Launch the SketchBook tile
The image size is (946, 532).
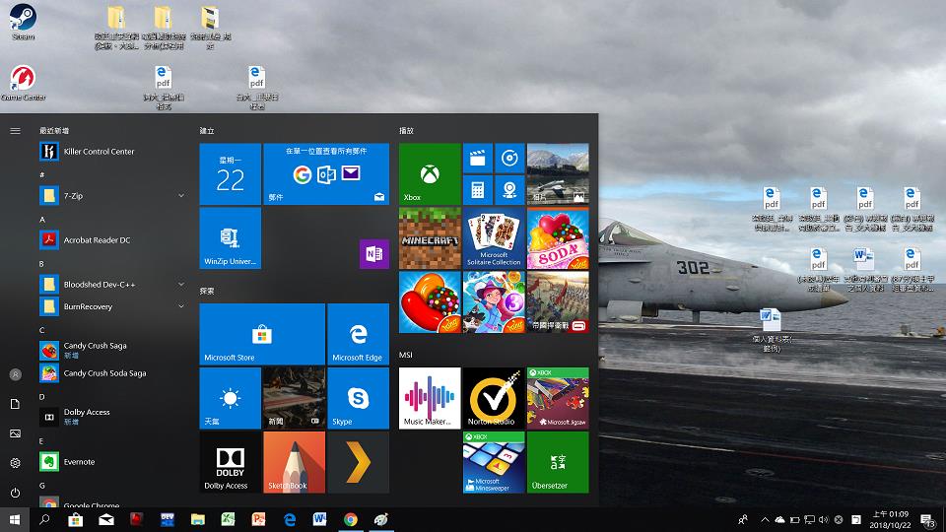[x=294, y=462]
